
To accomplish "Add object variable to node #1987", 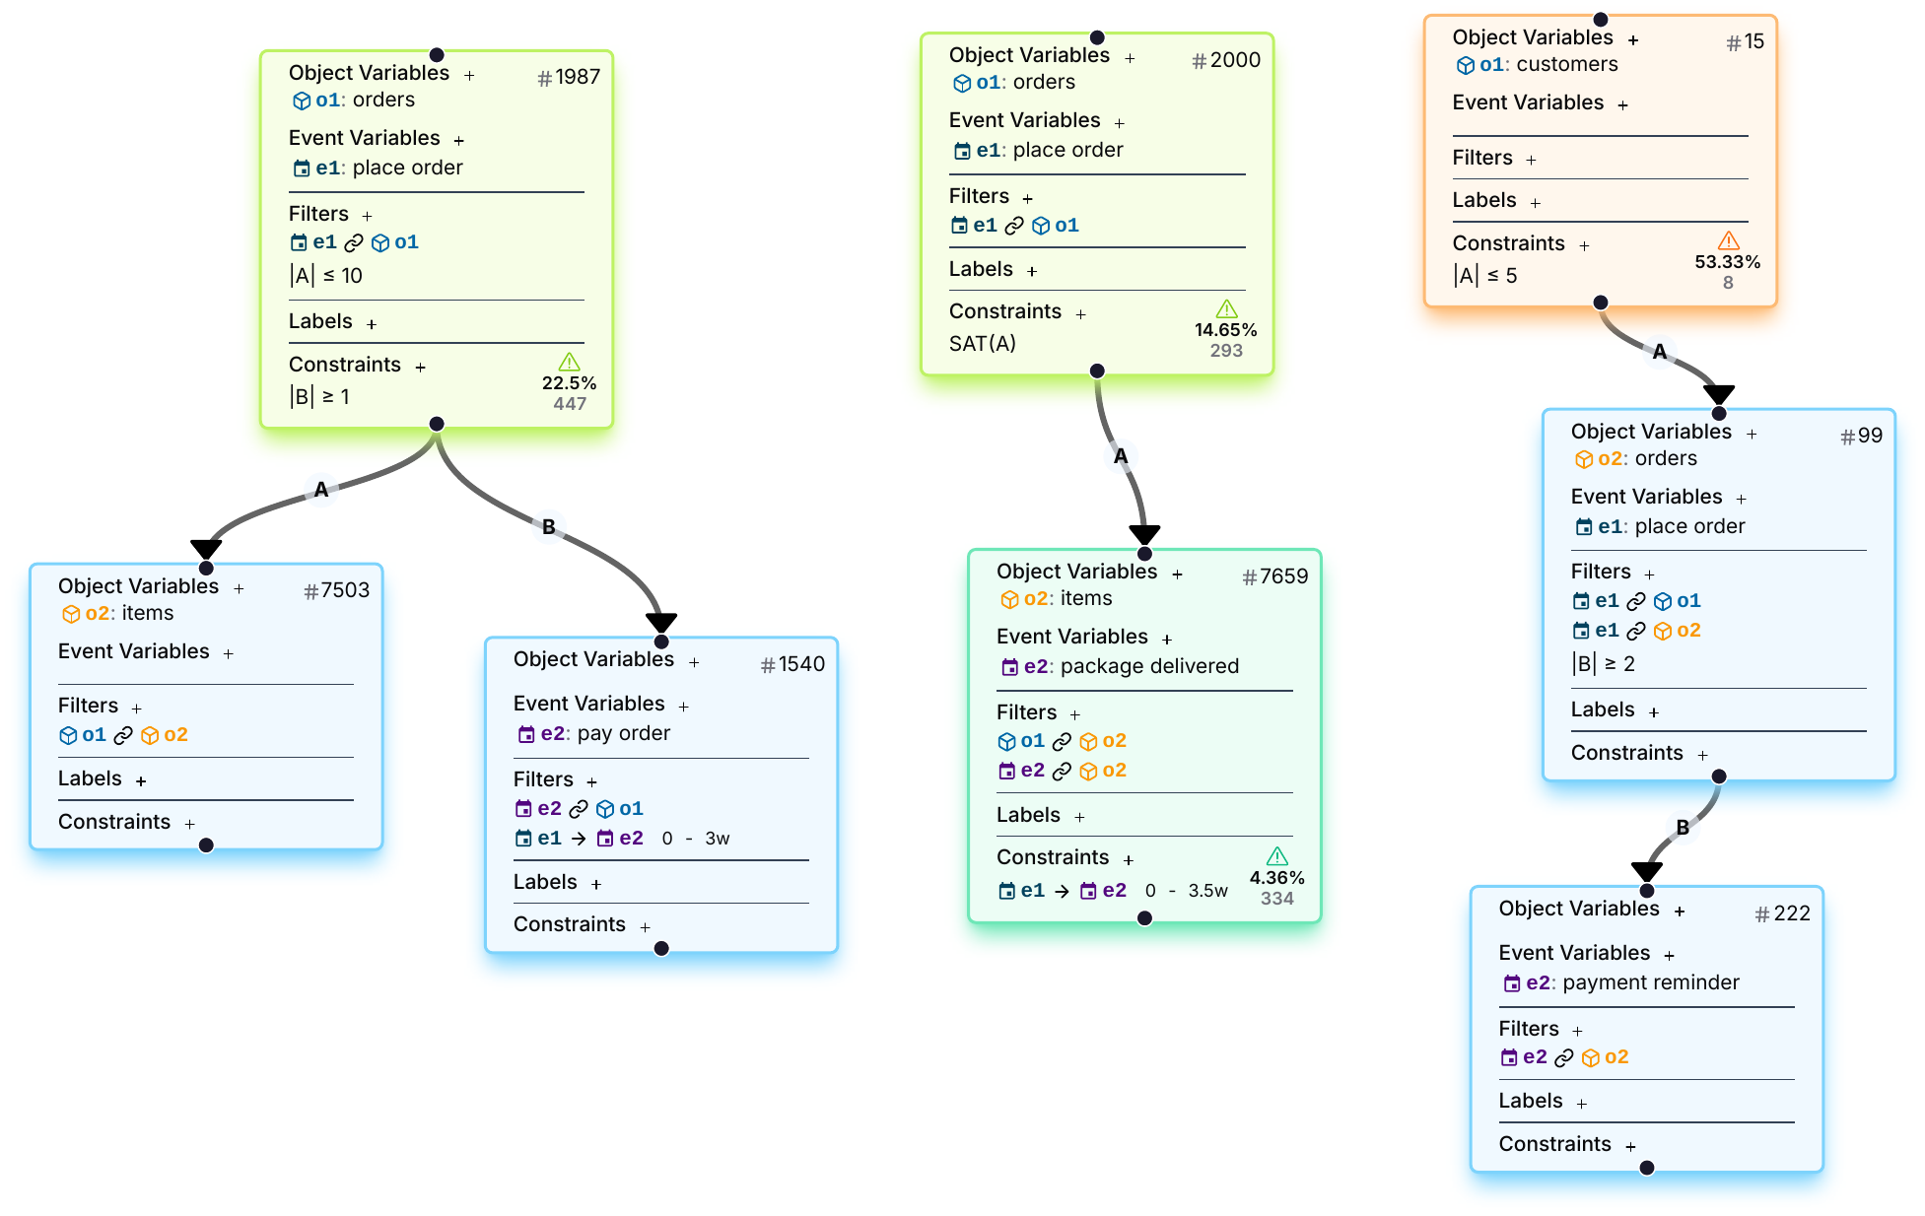I will point(469,75).
